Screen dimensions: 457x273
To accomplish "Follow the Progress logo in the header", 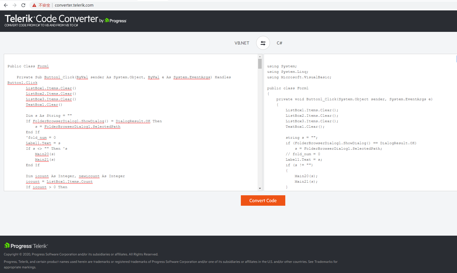I will pos(115,21).
